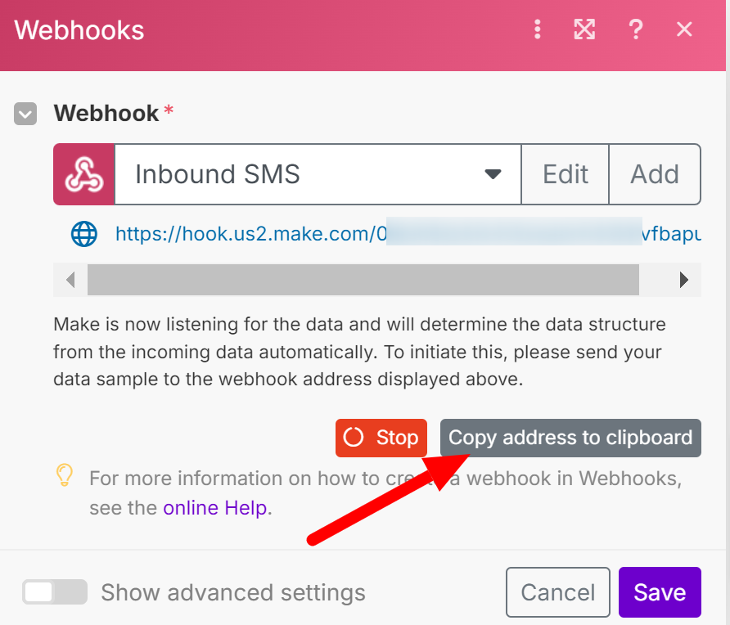Open the help question mark icon
The width and height of the screenshot is (730, 625).
click(635, 30)
